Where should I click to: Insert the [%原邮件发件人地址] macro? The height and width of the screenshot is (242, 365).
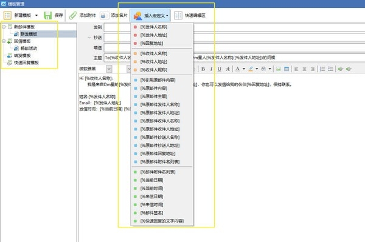click(x=162, y=113)
